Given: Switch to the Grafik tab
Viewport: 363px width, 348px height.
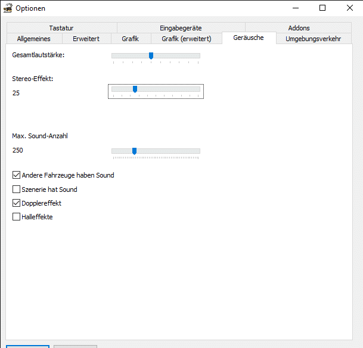Looking at the screenshot, I should click(130, 39).
